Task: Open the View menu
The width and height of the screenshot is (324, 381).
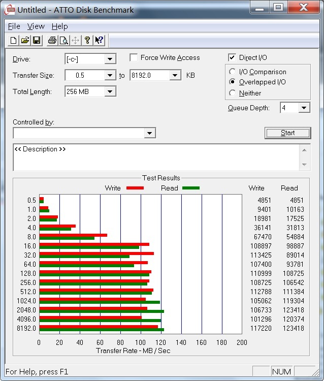Action: 36,26
